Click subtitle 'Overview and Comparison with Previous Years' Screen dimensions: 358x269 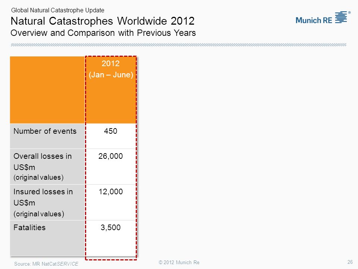coord(103,33)
